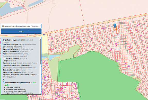Click 'Вид разрешенного использования' label
The height and width of the screenshot is (100, 148).
click(16, 65)
